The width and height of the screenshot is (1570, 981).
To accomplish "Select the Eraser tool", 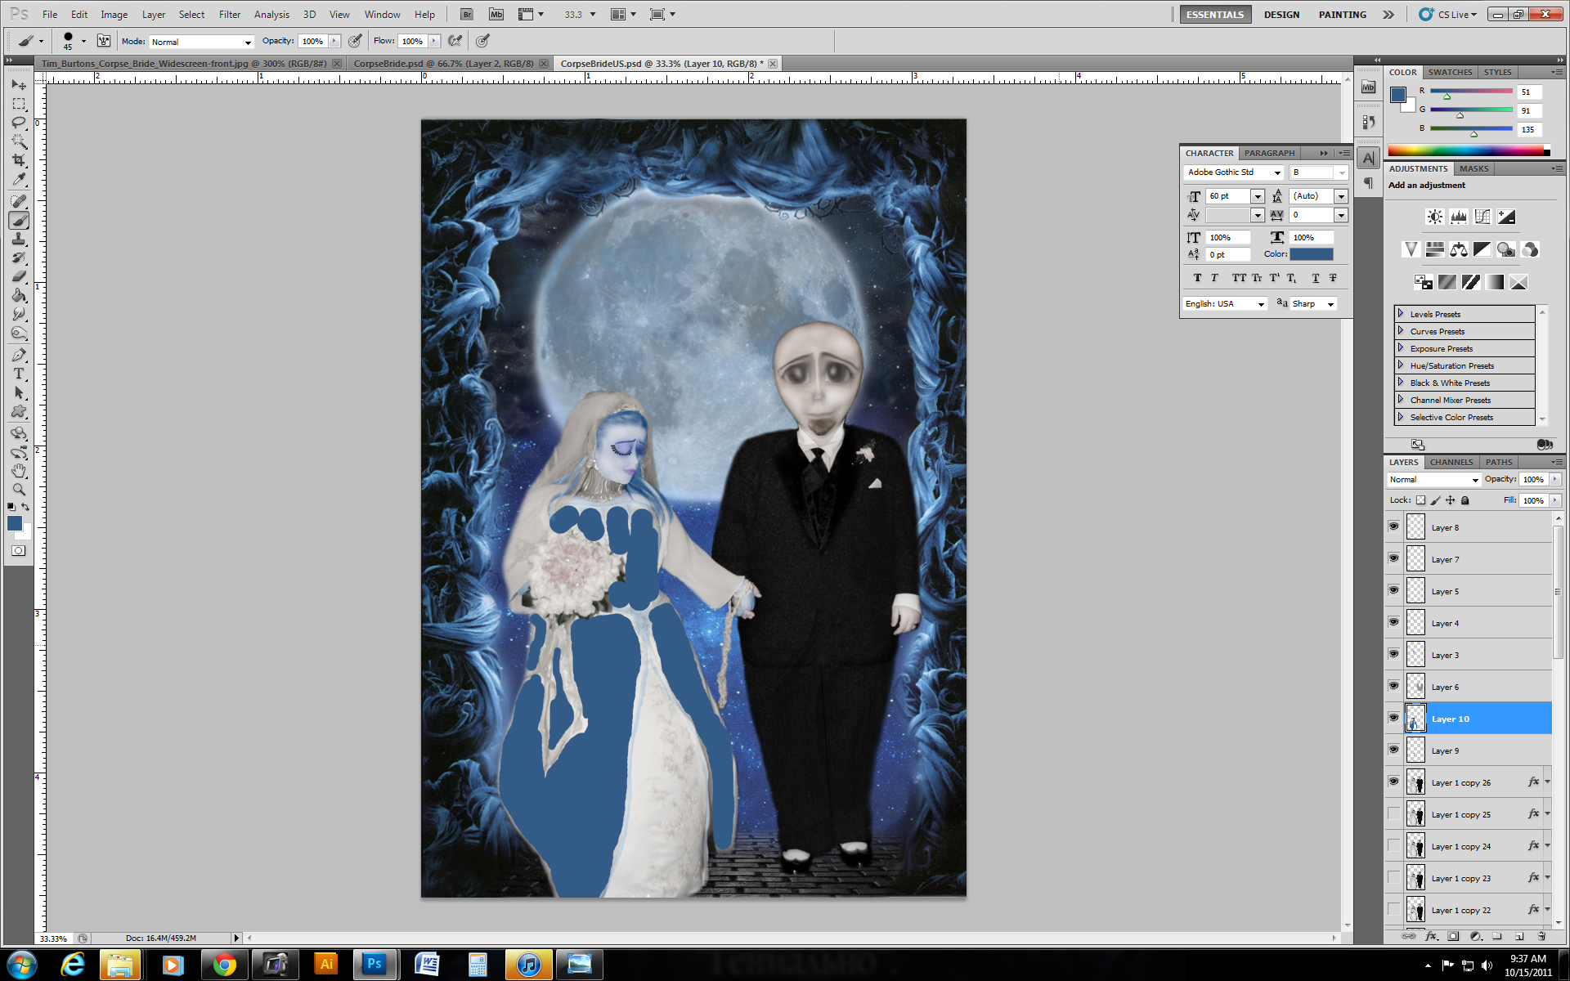I will tap(19, 276).
